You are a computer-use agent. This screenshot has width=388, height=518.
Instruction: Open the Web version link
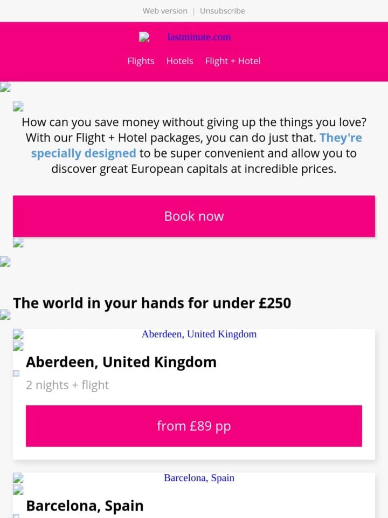[x=165, y=11]
